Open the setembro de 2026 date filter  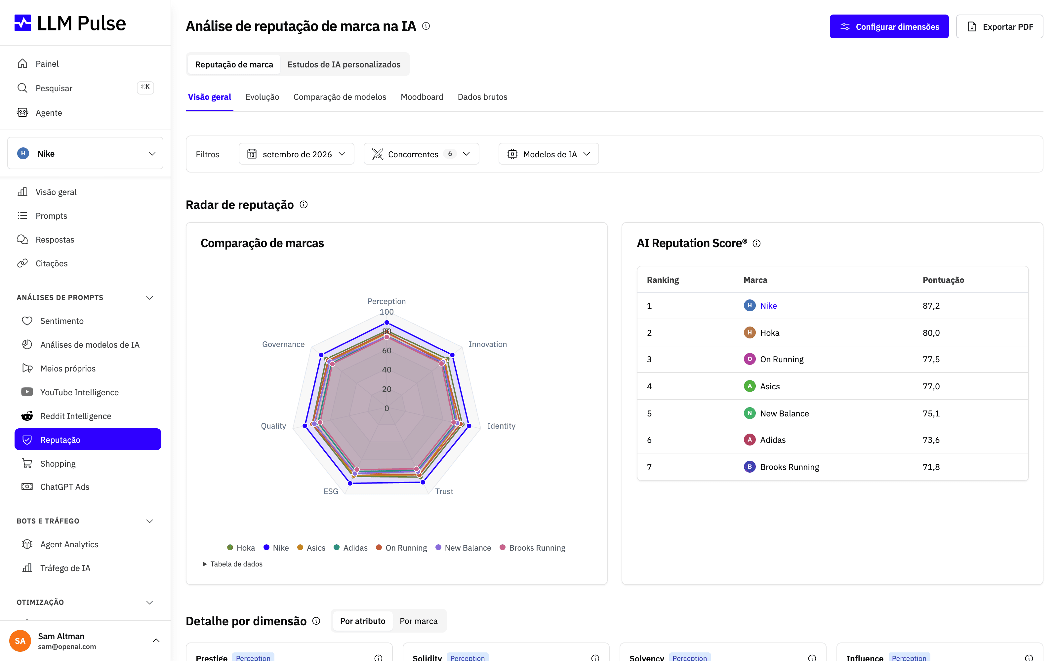(297, 154)
